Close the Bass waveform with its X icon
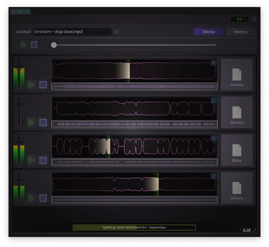269x247 pixels. (213, 138)
